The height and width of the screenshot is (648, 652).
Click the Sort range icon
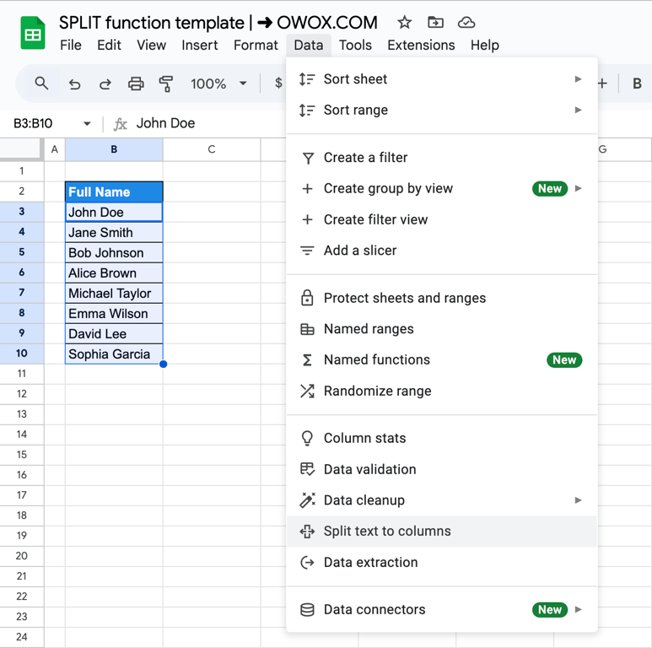[307, 111]
